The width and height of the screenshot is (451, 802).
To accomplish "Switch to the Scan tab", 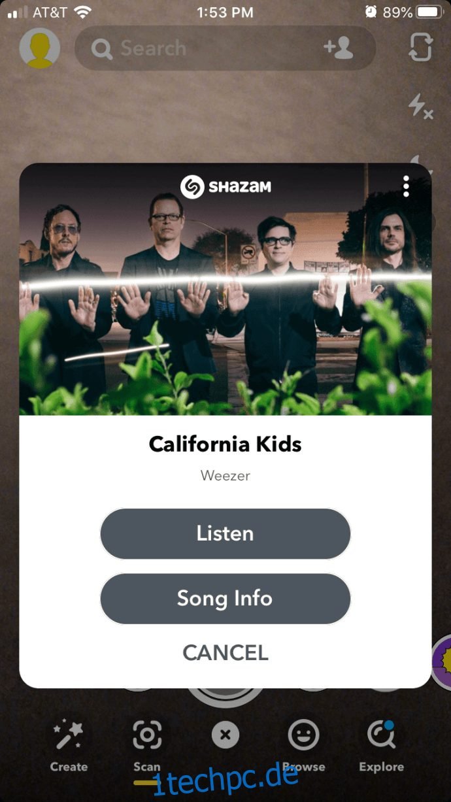I will click(147, 746).
